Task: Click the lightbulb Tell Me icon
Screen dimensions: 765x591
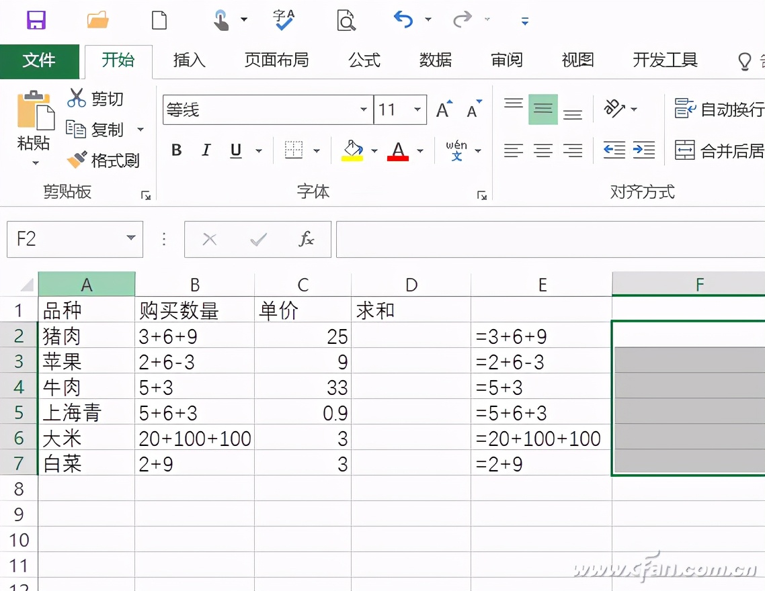Action: [x=745, y=61]
